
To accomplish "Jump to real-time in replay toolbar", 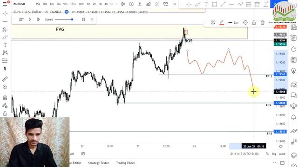I will click(83, 19).
